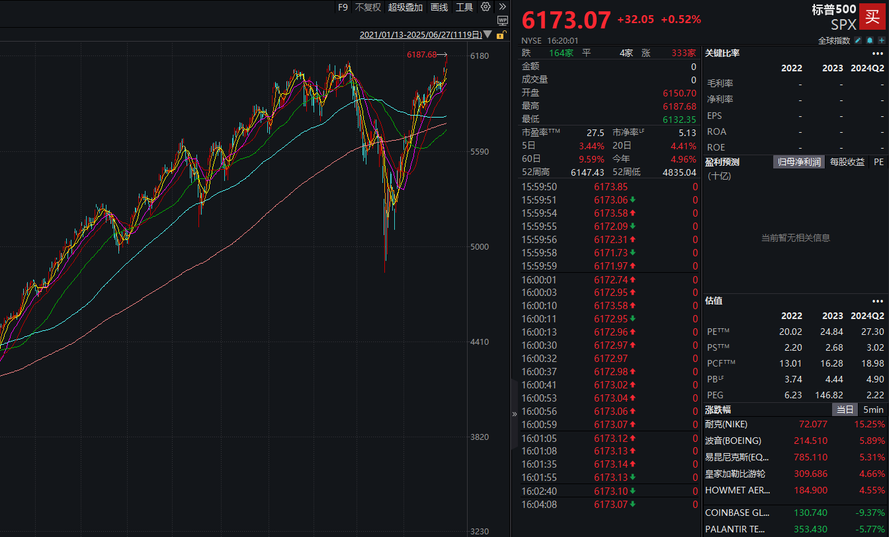Screen dimensions: 889x537
Task: Click the 6187.68 high marker on chart
Action: tap(421, 55)
